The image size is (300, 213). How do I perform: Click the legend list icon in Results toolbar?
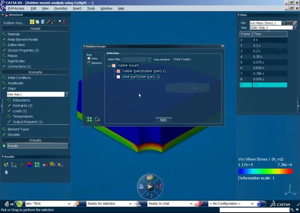pos(61,165)
